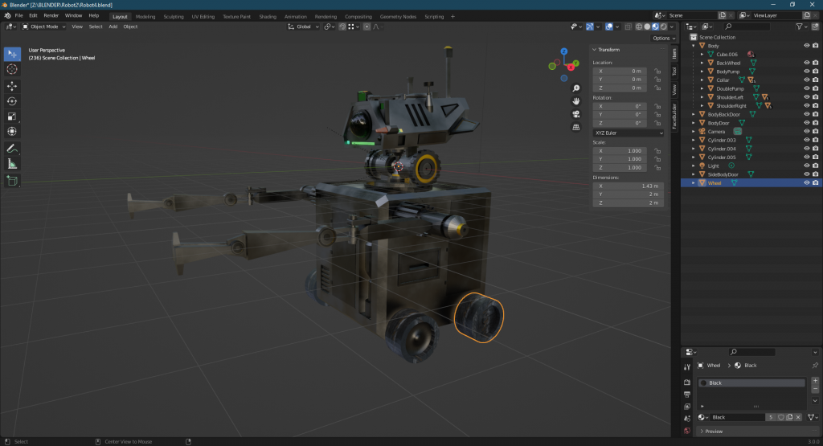823x446 pixels.
Task: Click the new collection icon in outliner
Action: click(815, 27)
